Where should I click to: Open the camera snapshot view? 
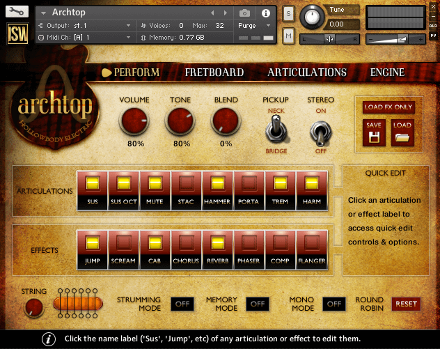click(x=244, y=13)
